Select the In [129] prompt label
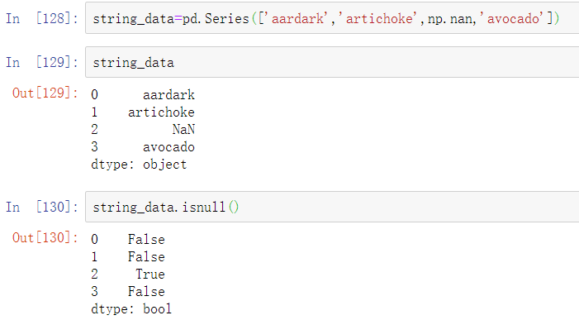The height and width of the screenshot is (320, 579). point(42,62)
